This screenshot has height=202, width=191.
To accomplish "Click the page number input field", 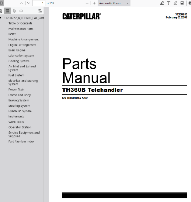I will [x=39, y=3].
